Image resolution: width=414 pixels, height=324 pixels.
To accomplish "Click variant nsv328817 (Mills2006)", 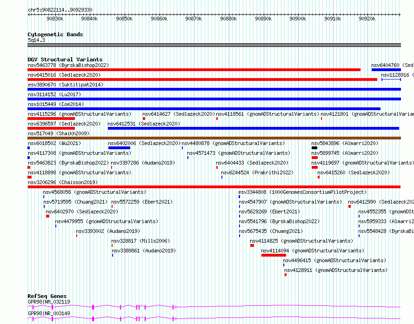I will [x=140, y=241].
